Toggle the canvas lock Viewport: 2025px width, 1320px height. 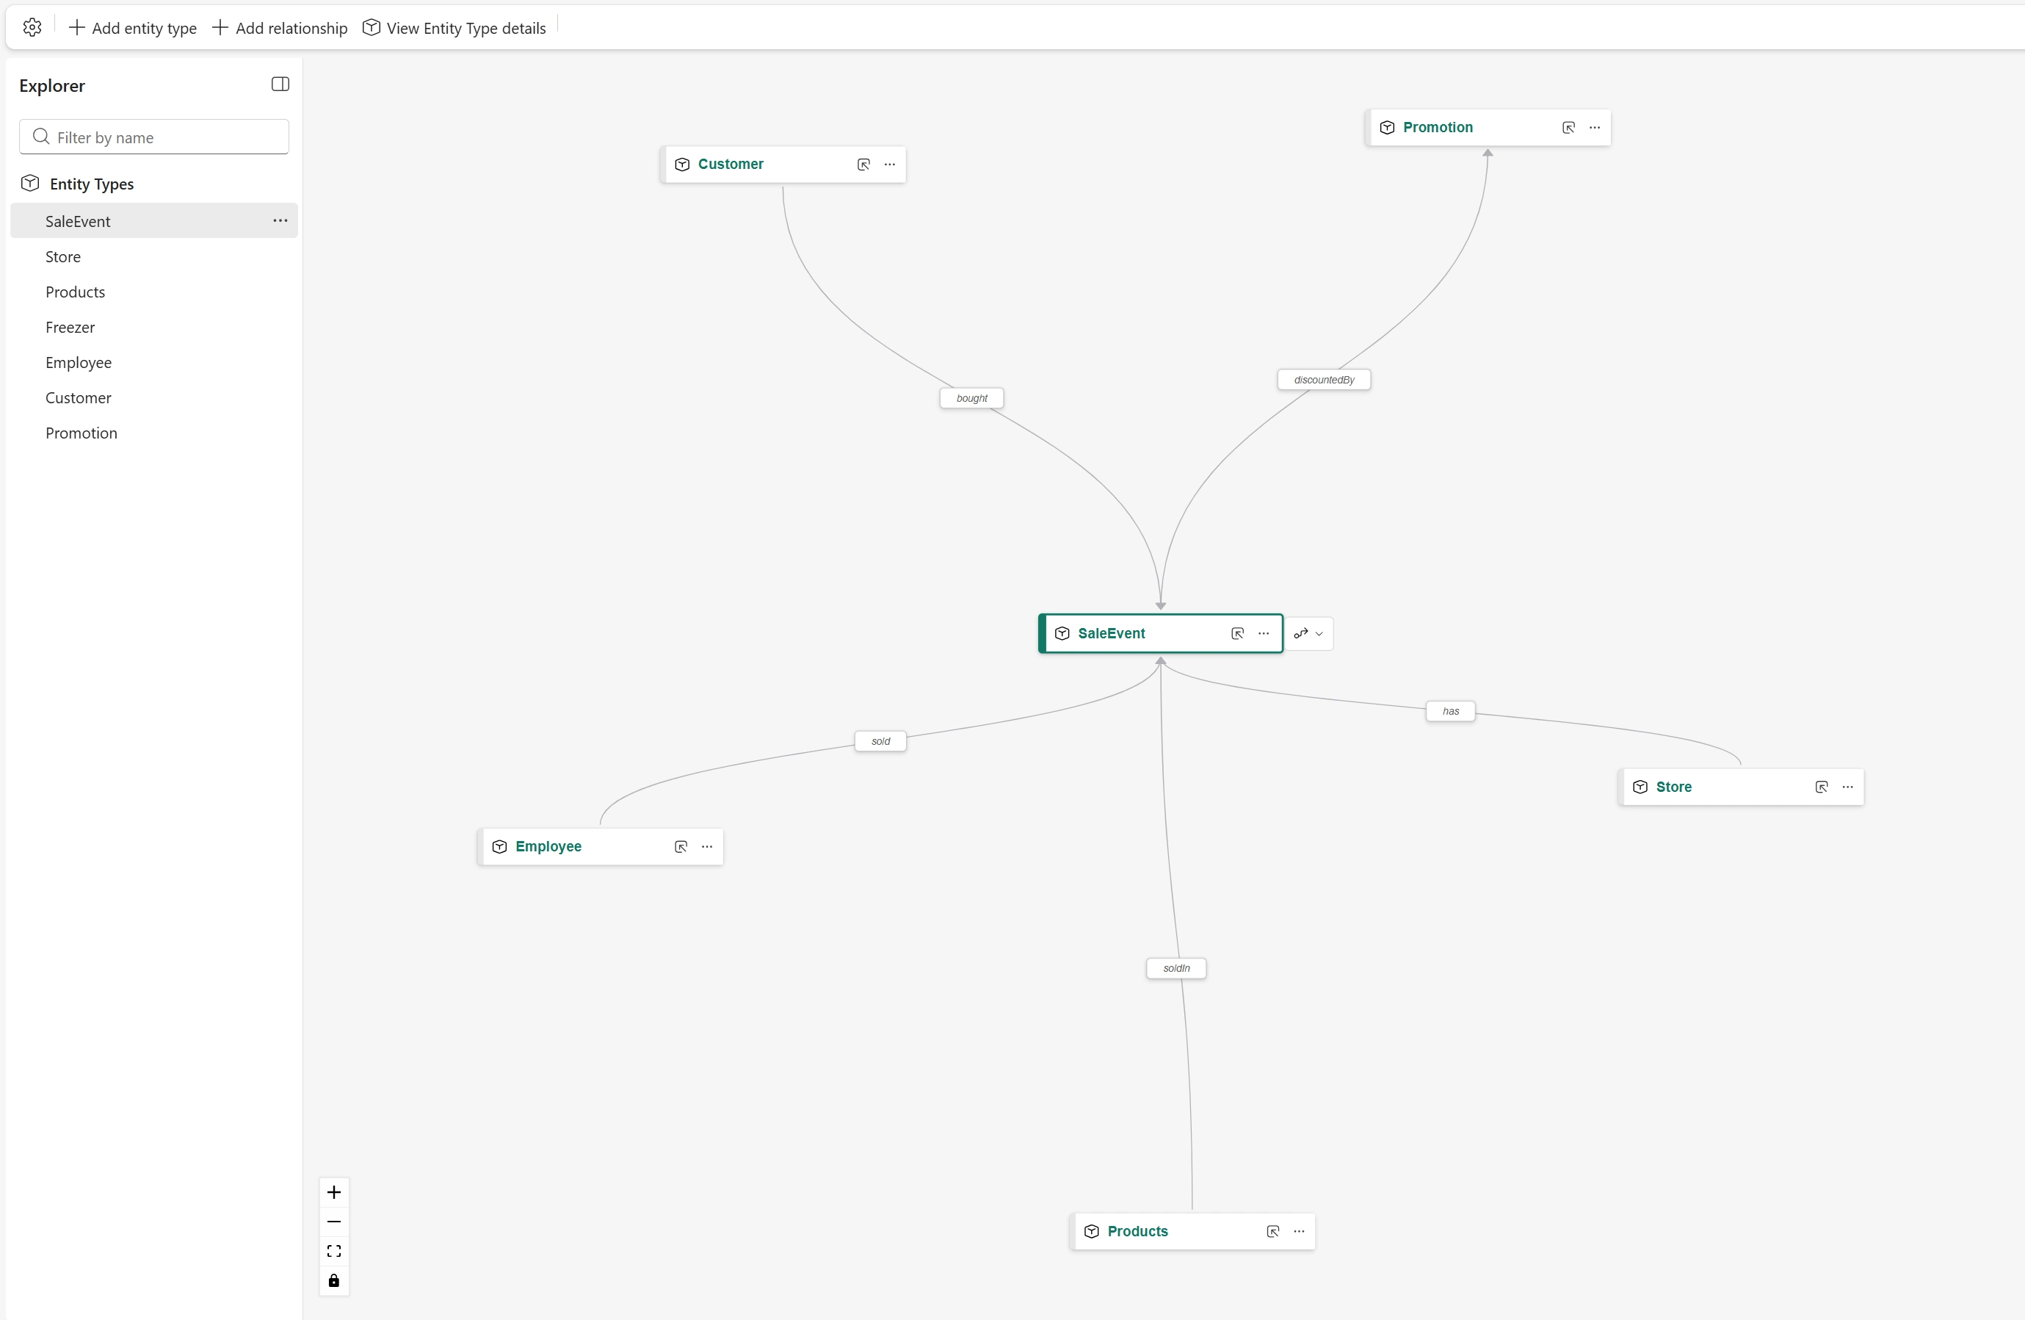pos(334,1281)
